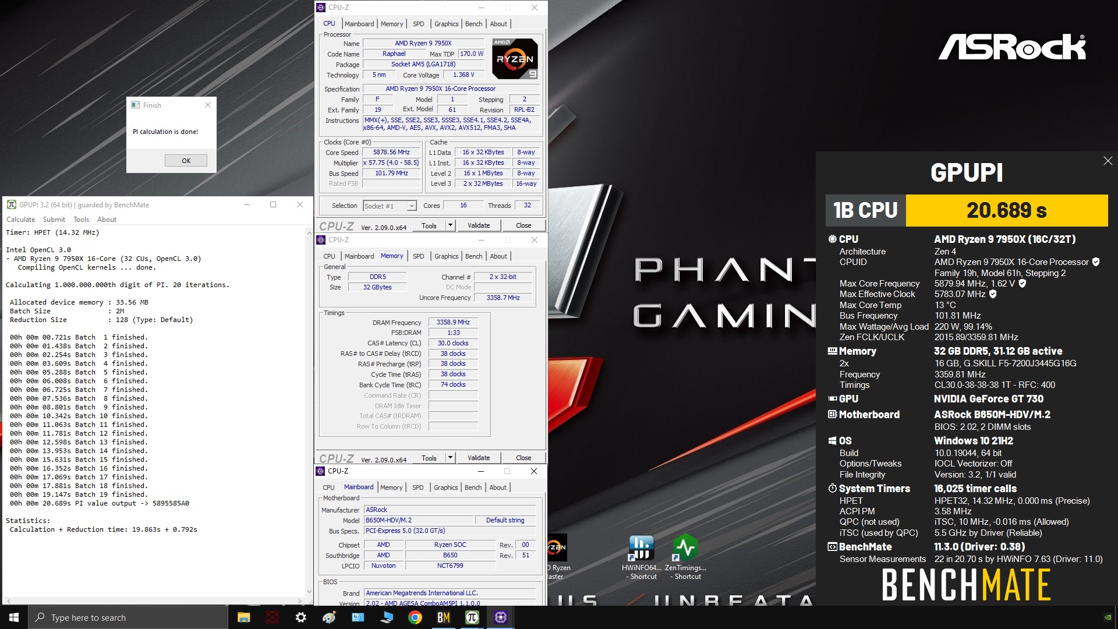Click the 'Type here to search' box
The height and width of the screenshot is (629, 1118).
pyautogui.click(x=128, y=617)
